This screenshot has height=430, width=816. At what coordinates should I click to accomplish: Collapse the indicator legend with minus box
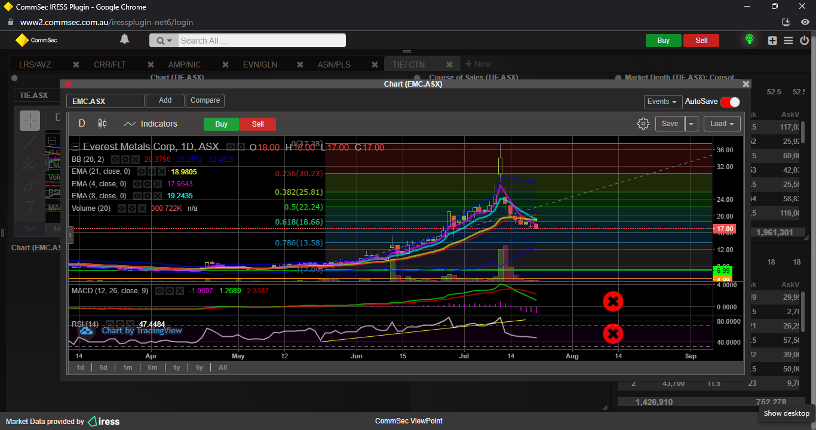75,147
